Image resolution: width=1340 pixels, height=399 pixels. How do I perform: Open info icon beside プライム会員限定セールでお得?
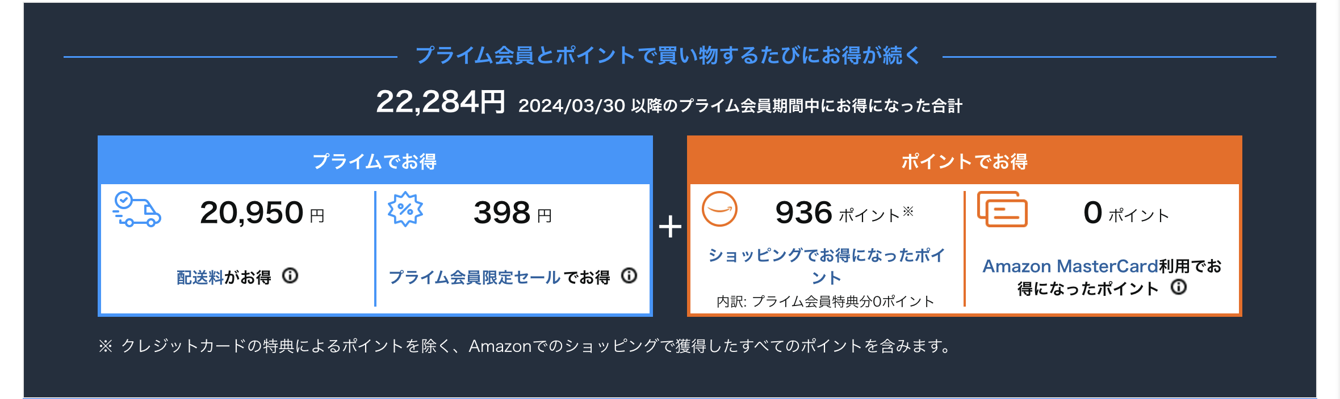tap(629, 276)
